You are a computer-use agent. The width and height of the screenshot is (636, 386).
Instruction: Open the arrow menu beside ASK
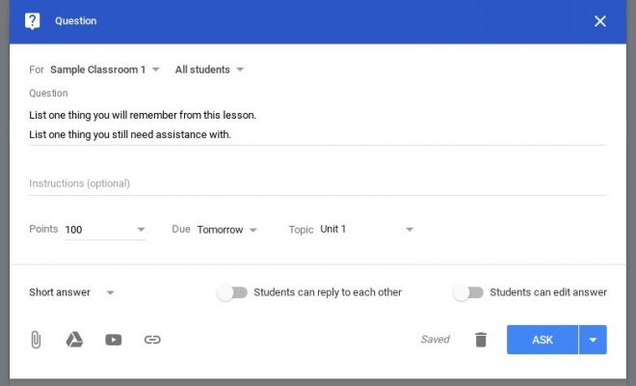593,340
